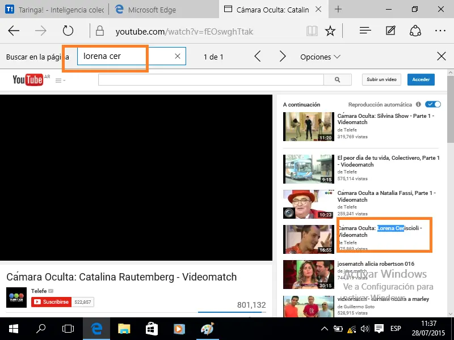Go back to the previous page
Screen dimensions: 454x340
[x=14, y=31]
